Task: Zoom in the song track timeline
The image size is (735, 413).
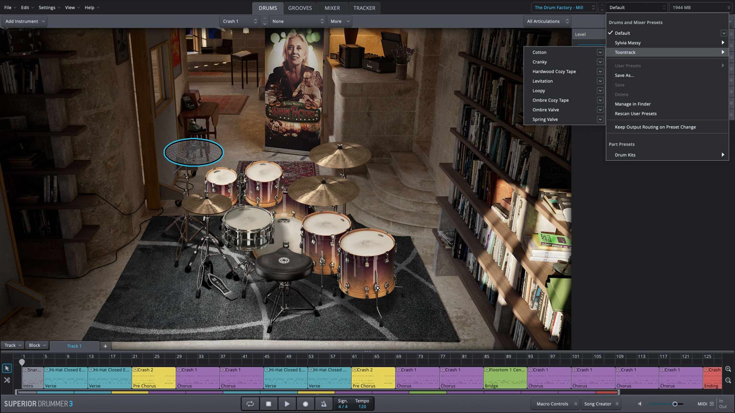Action: click(728, 369)
